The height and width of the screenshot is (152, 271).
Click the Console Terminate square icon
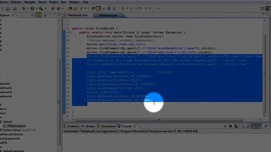point(225,126)
